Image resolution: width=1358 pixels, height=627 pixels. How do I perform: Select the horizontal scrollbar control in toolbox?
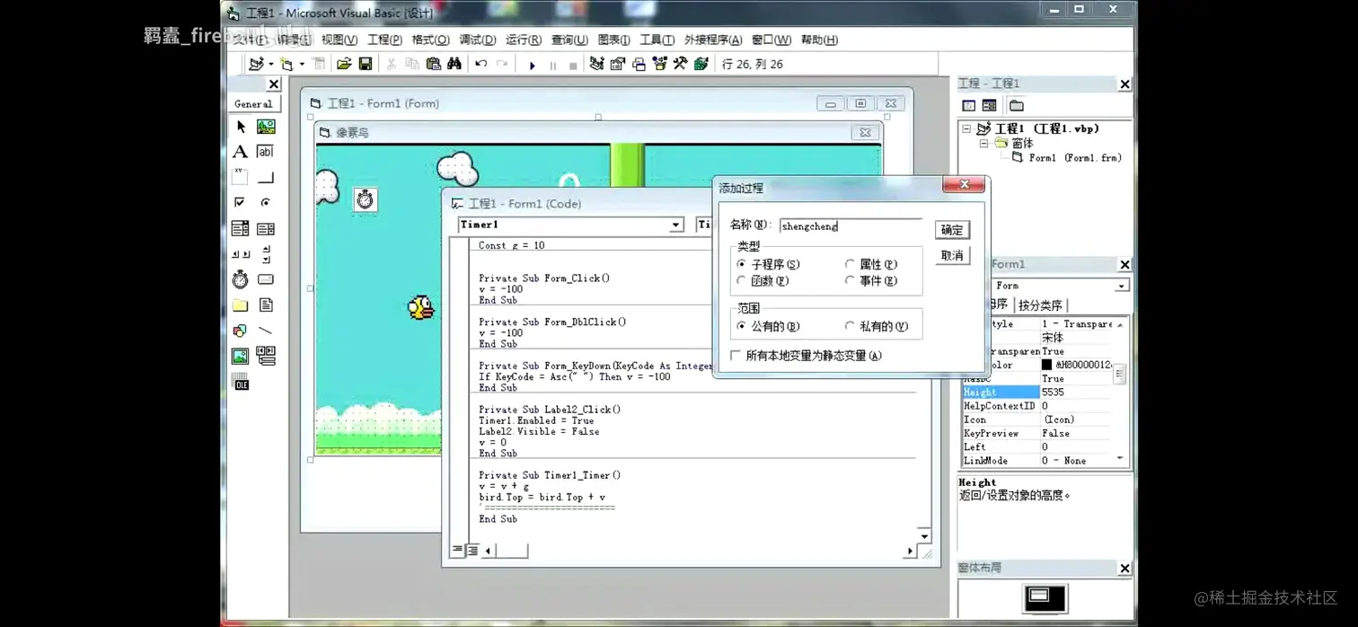[x=241, y=254]
